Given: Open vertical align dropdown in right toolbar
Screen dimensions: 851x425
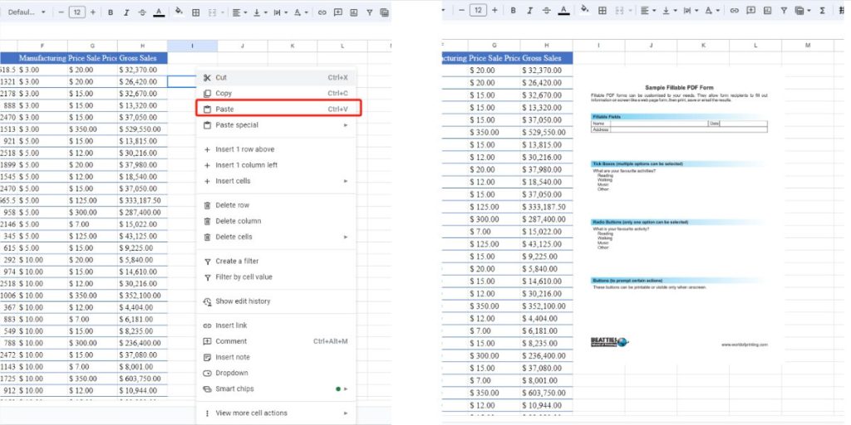Looking at the screenshot, I should point(669,10).
